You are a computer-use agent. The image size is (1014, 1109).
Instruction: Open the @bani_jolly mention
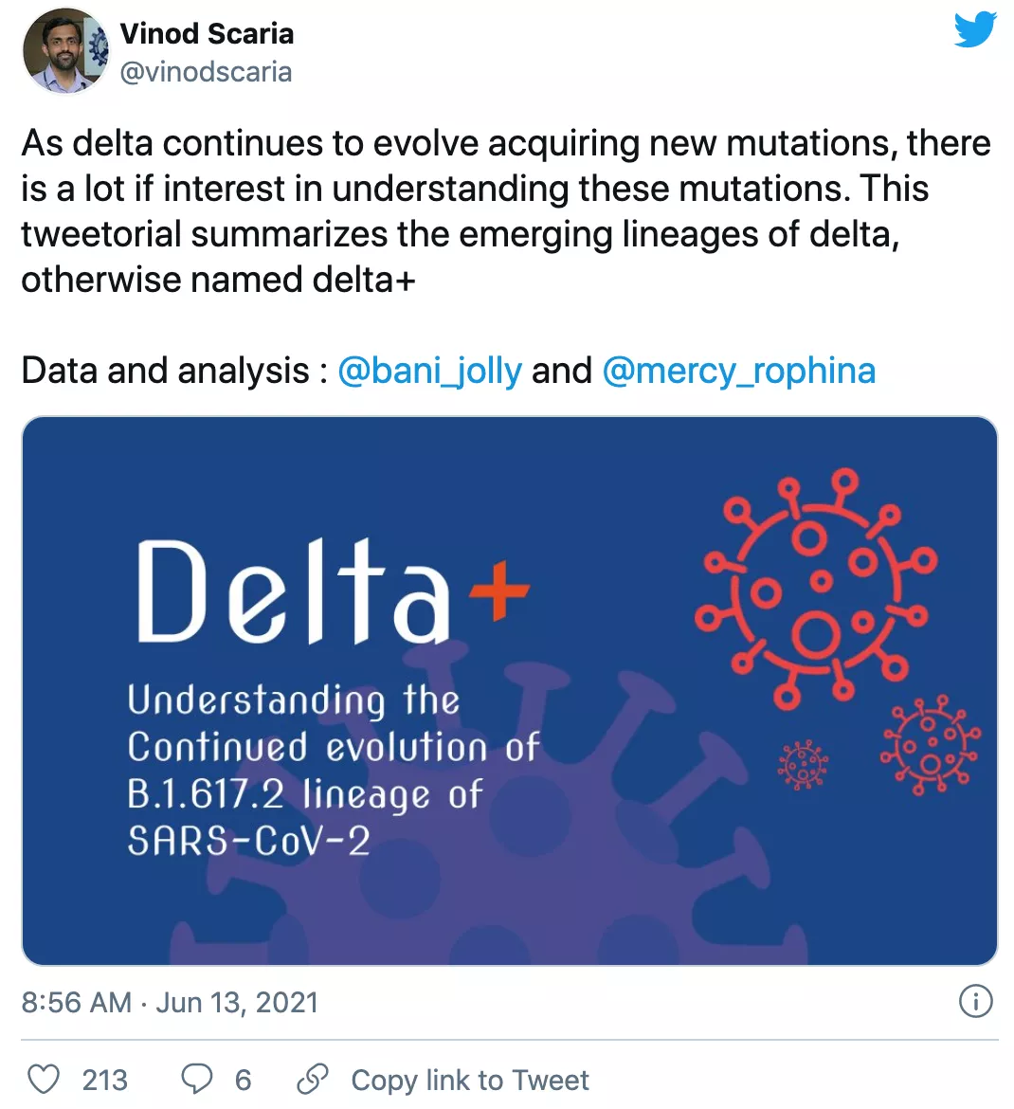[430, 371]
